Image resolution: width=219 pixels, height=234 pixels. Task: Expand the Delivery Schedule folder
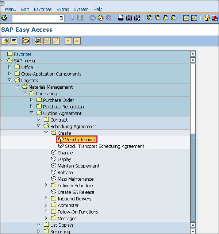[46, 185]
